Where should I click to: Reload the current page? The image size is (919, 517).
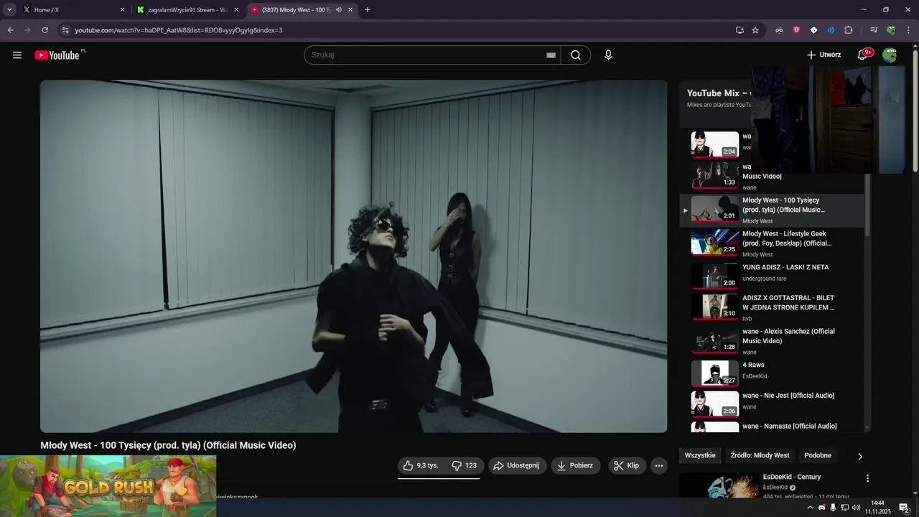pyautogui.click(x=45, y=30)
